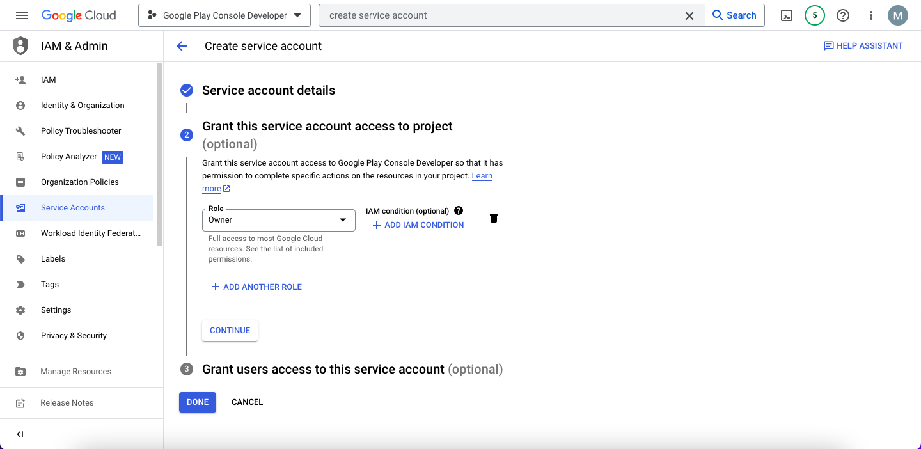The width and height of the screenshot is (921, 449).
Task: Click the Workload Identity Federation card icon
Action: pyautogui.click(x=20, y=233)
